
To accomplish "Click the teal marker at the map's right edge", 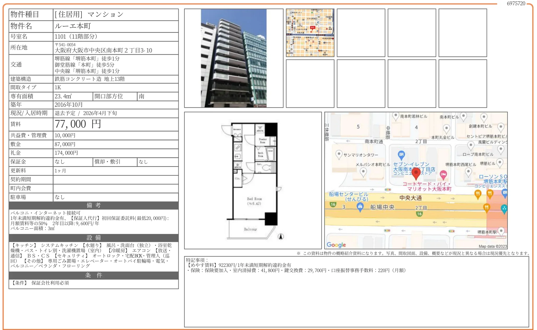I will click(504, 209).
